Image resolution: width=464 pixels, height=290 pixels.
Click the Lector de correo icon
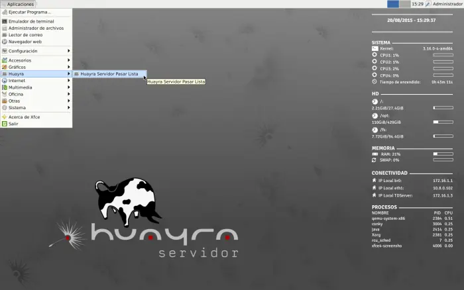(x=5, y=35)
